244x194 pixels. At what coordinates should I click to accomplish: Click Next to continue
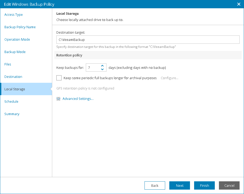[x=179, y=185]
